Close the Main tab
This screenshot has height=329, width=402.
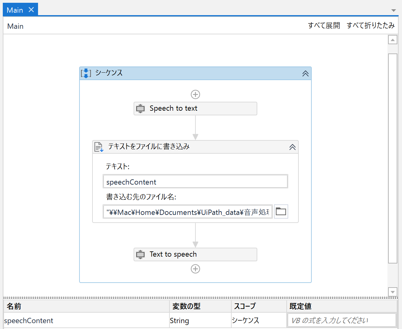31,10
